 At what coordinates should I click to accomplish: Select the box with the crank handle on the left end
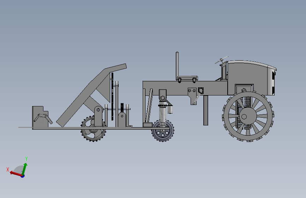40,117
